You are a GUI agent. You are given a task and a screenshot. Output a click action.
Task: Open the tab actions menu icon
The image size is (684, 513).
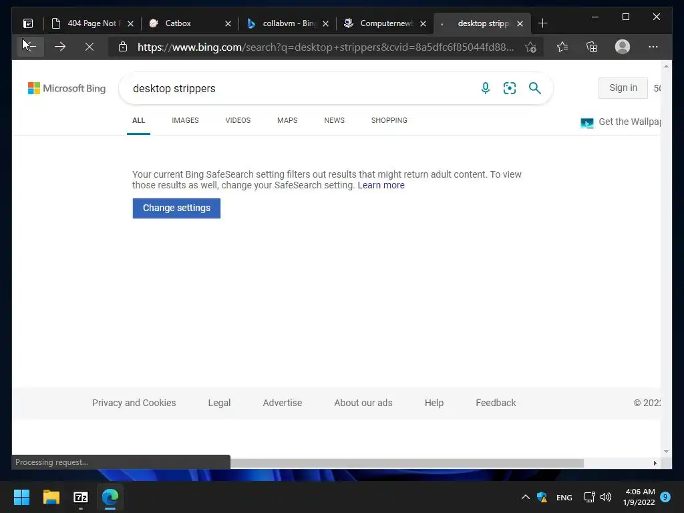pos(28,23)
